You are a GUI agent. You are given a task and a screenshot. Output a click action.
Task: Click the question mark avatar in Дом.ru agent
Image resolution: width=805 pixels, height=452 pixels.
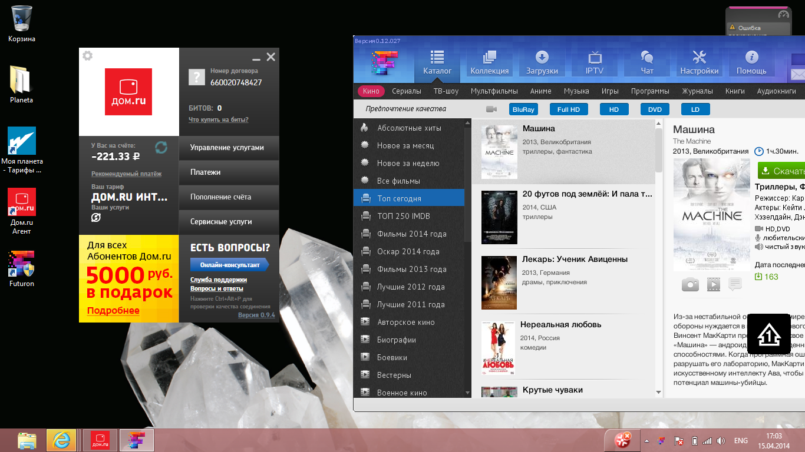click(196, 77)
